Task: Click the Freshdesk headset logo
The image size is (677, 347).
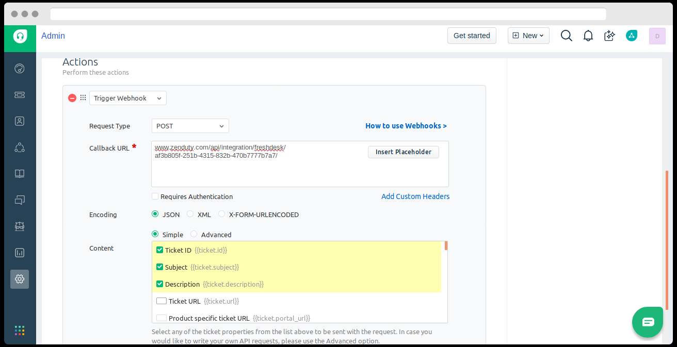Action: (20, 36)
